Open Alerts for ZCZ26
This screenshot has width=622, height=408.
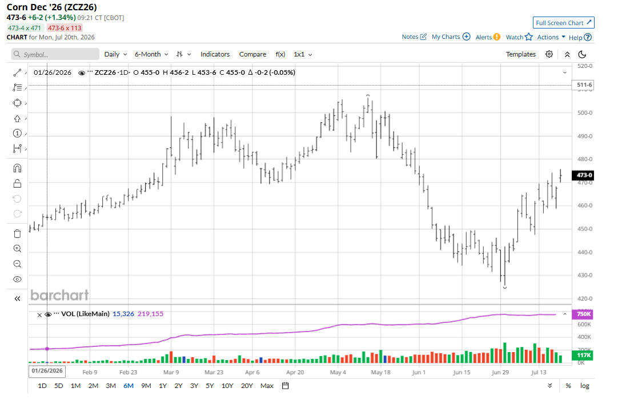(x=488, y=37)
